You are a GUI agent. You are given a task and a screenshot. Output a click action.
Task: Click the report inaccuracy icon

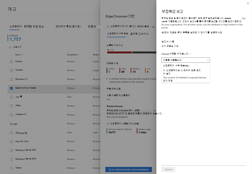(x=135, y=26)
